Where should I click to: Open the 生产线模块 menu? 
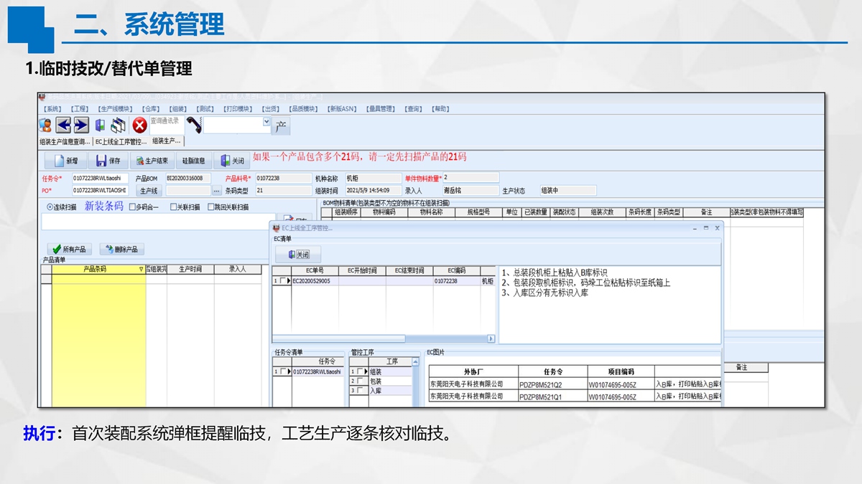tap(116, 109)
